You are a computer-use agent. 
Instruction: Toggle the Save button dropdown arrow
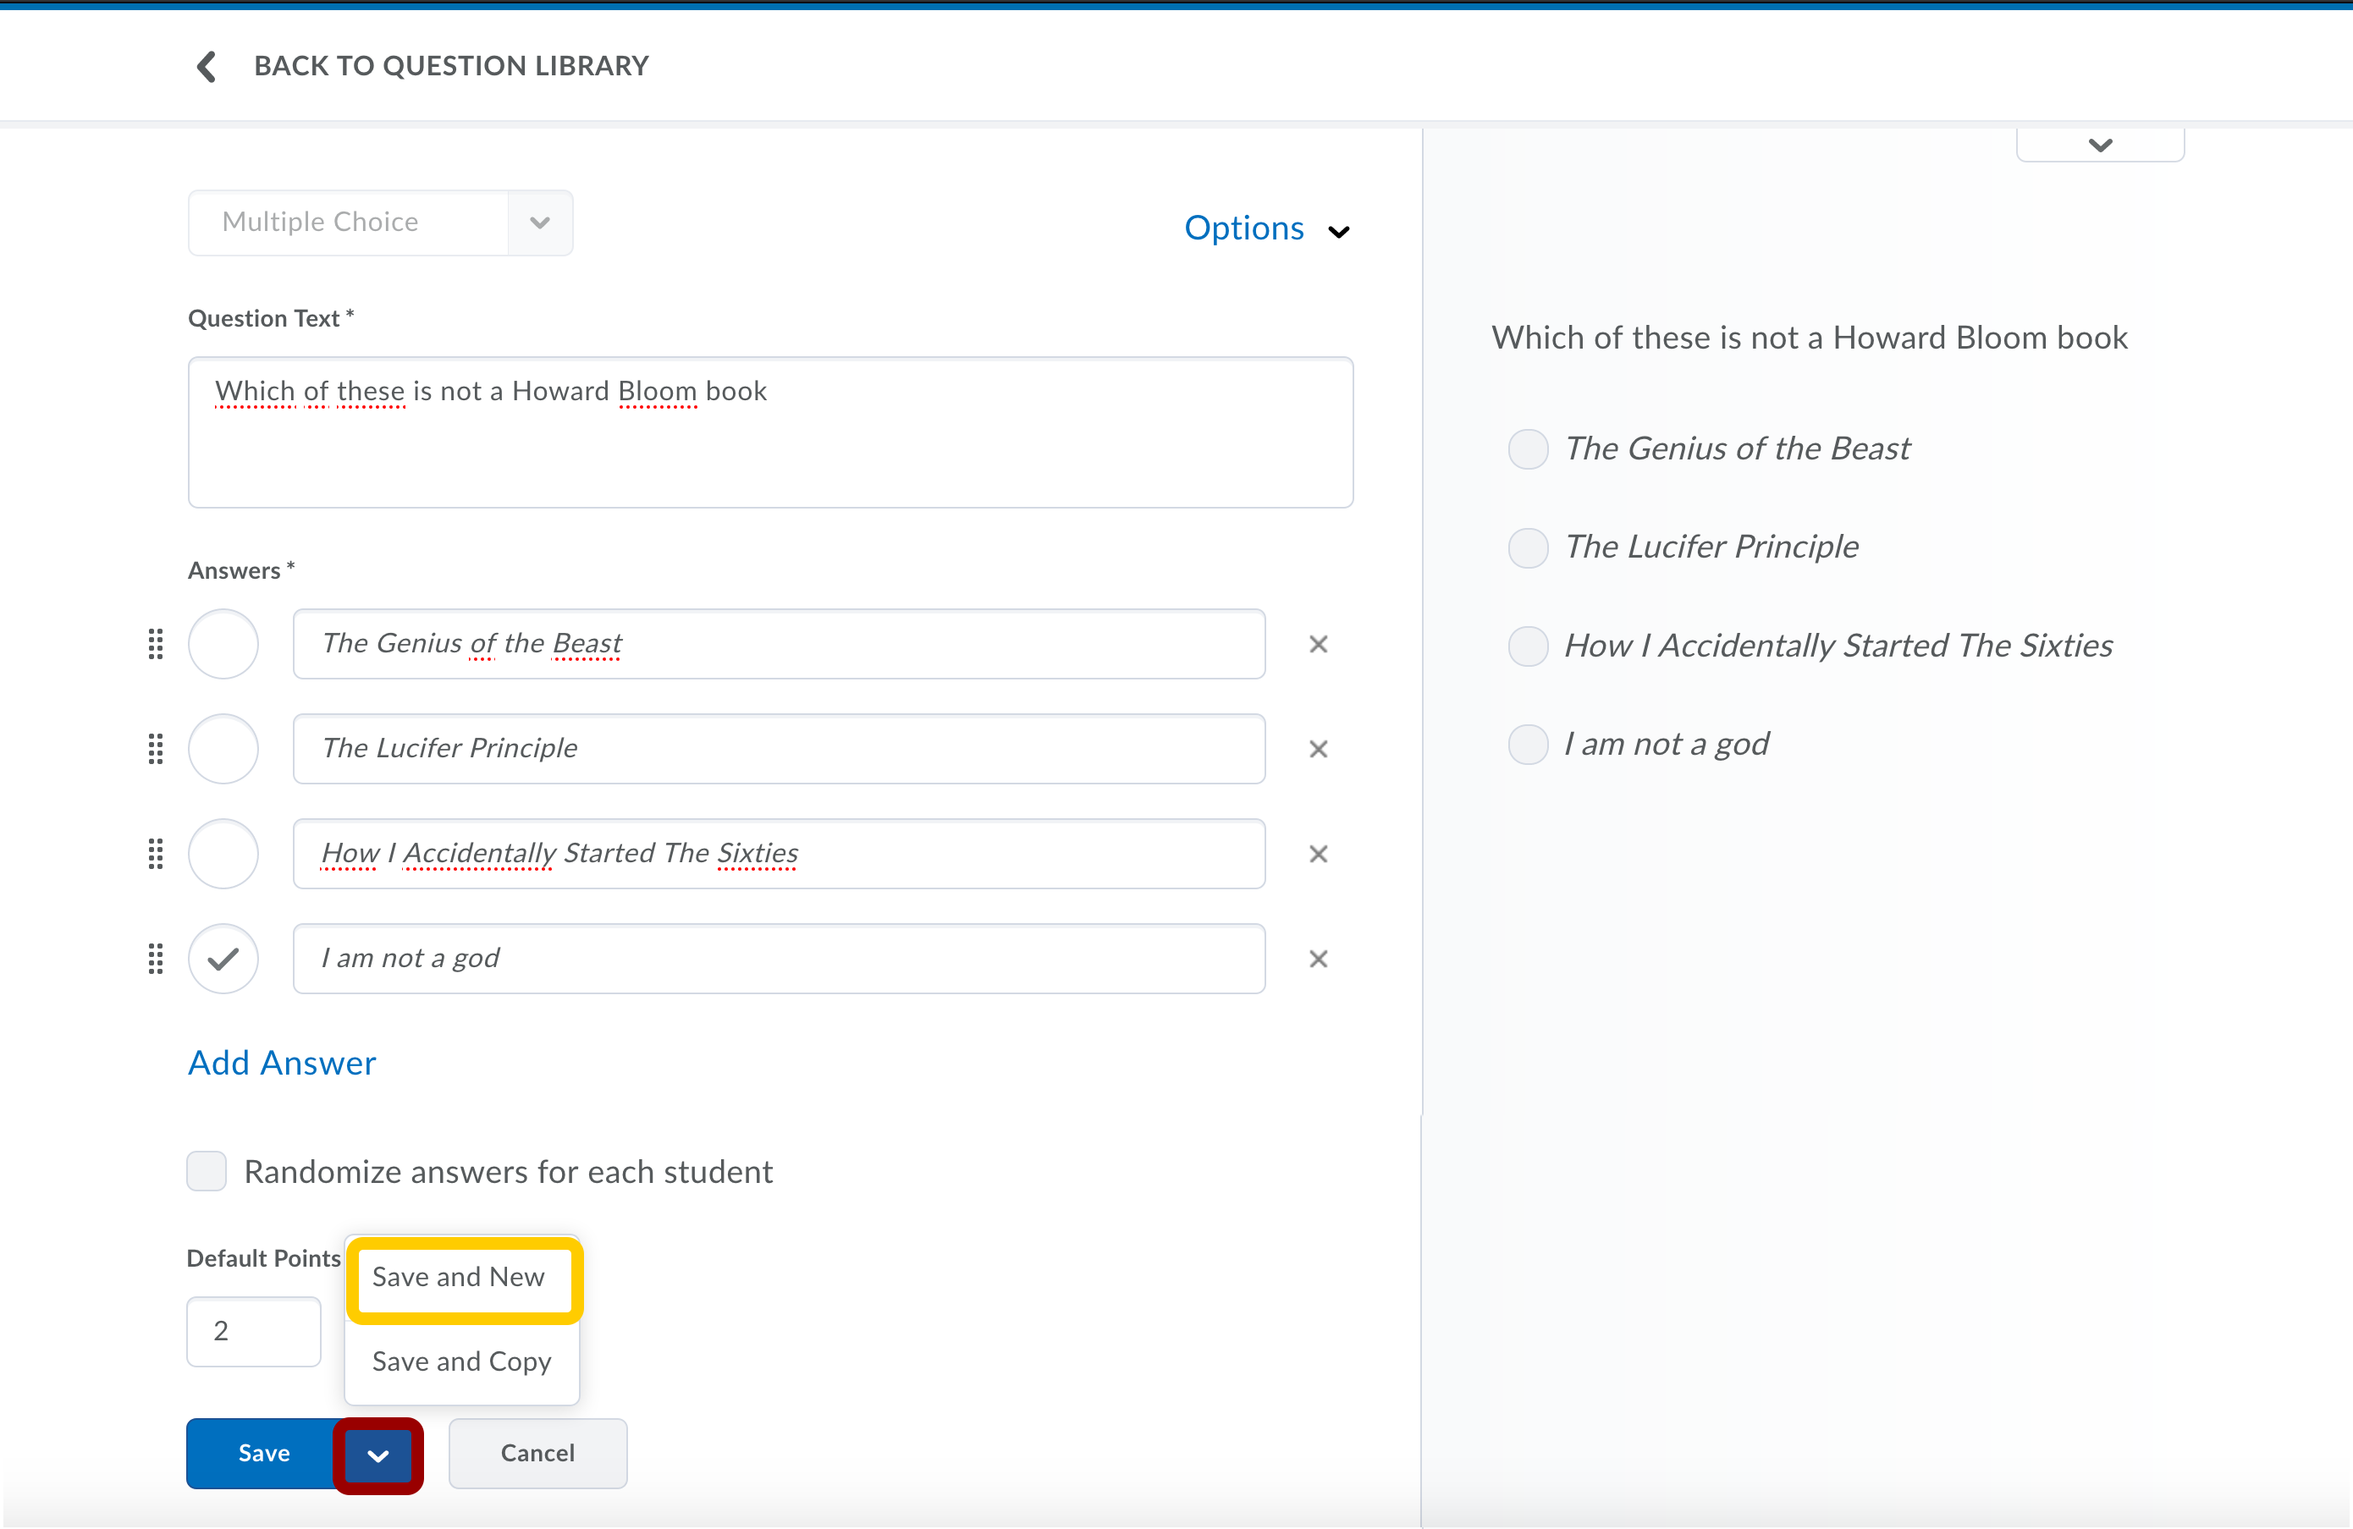(377, 1455)
